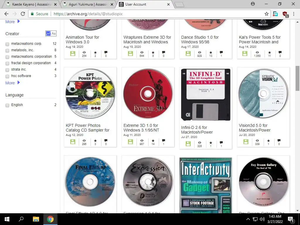
Task: Check the metacreations corporation filter
Action: tap(7, 57)
